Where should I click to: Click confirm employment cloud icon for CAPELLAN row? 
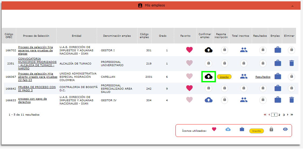(x=208, y=77)
